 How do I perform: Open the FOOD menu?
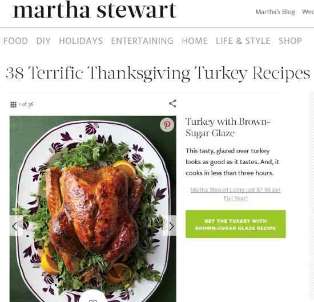15,41
